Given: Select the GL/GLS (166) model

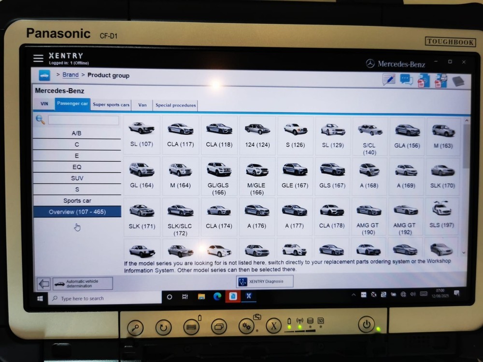Looking at the screenshot, I should tap(219, 176).
